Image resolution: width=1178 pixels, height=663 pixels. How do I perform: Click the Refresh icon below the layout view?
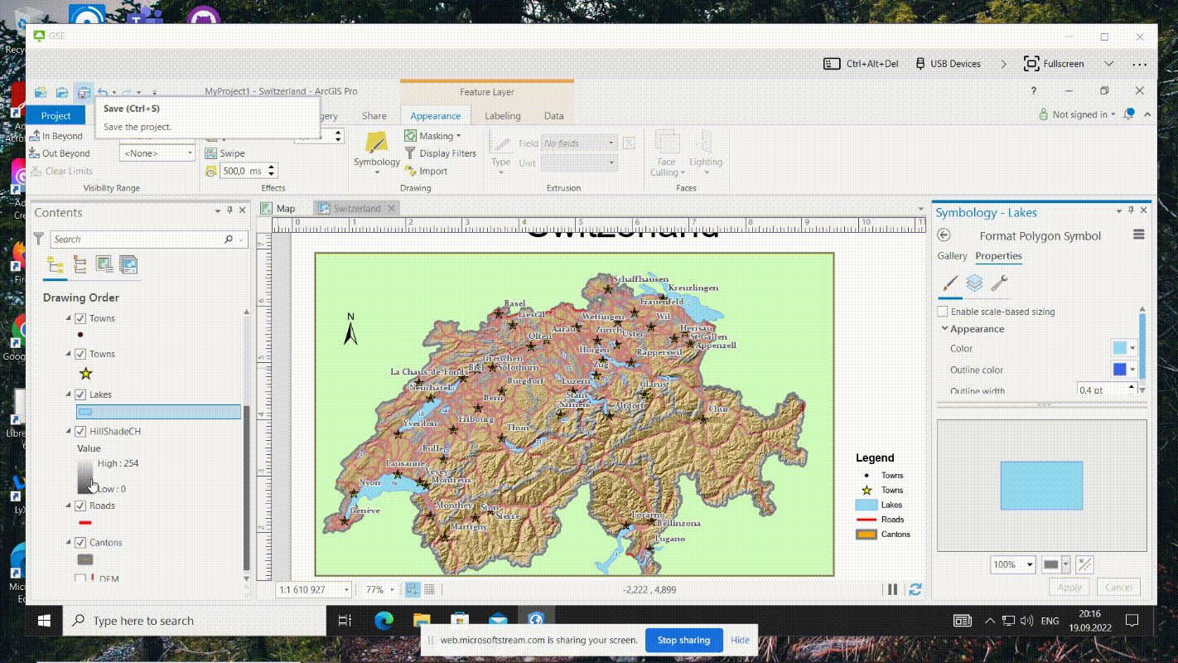tap(915, 589)
